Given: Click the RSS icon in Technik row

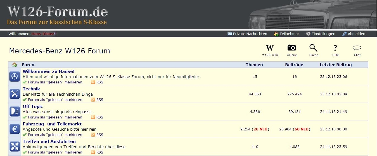Looking at the screenshot, I should point(93,100).
